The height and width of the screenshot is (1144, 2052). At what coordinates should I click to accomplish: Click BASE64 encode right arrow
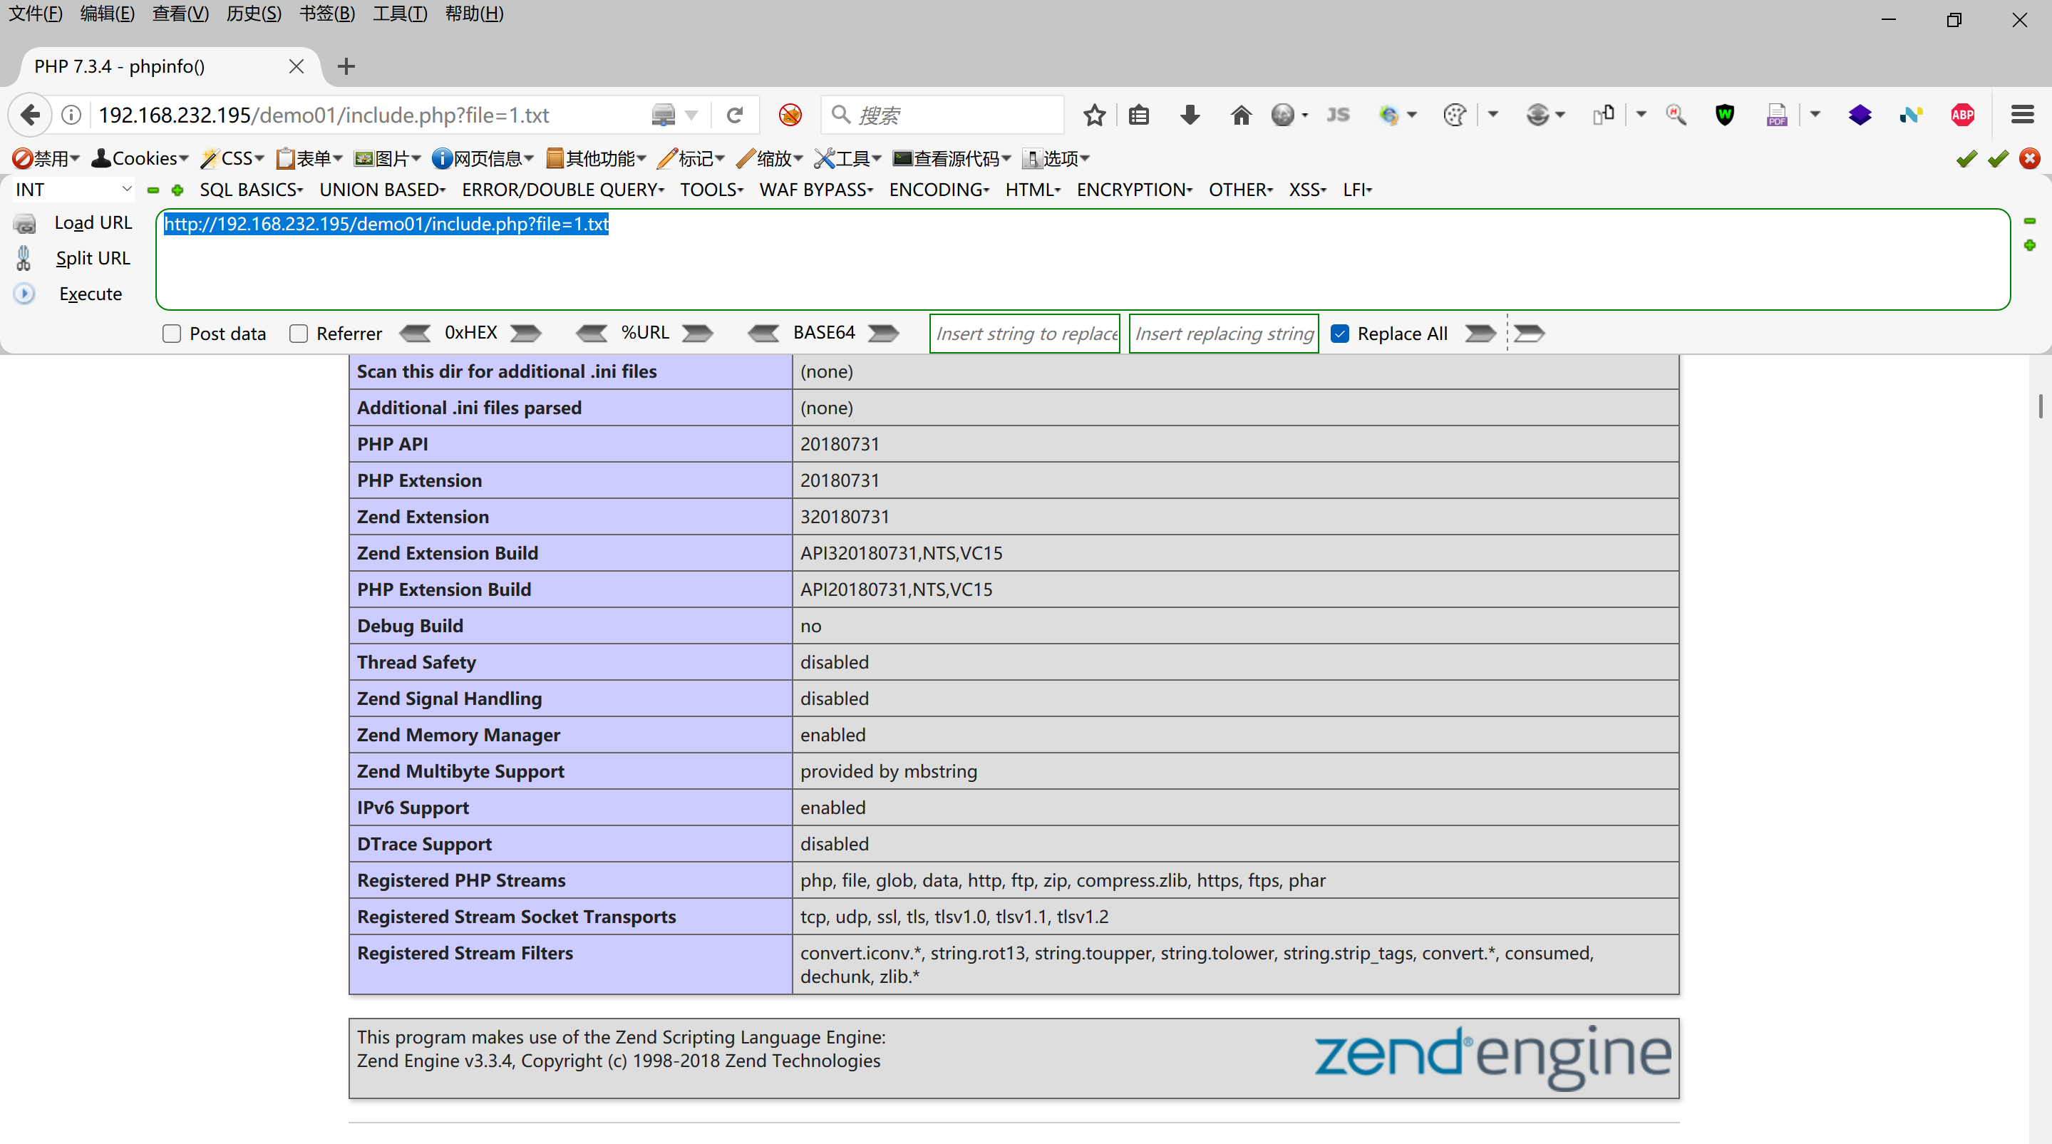[882, 333]
